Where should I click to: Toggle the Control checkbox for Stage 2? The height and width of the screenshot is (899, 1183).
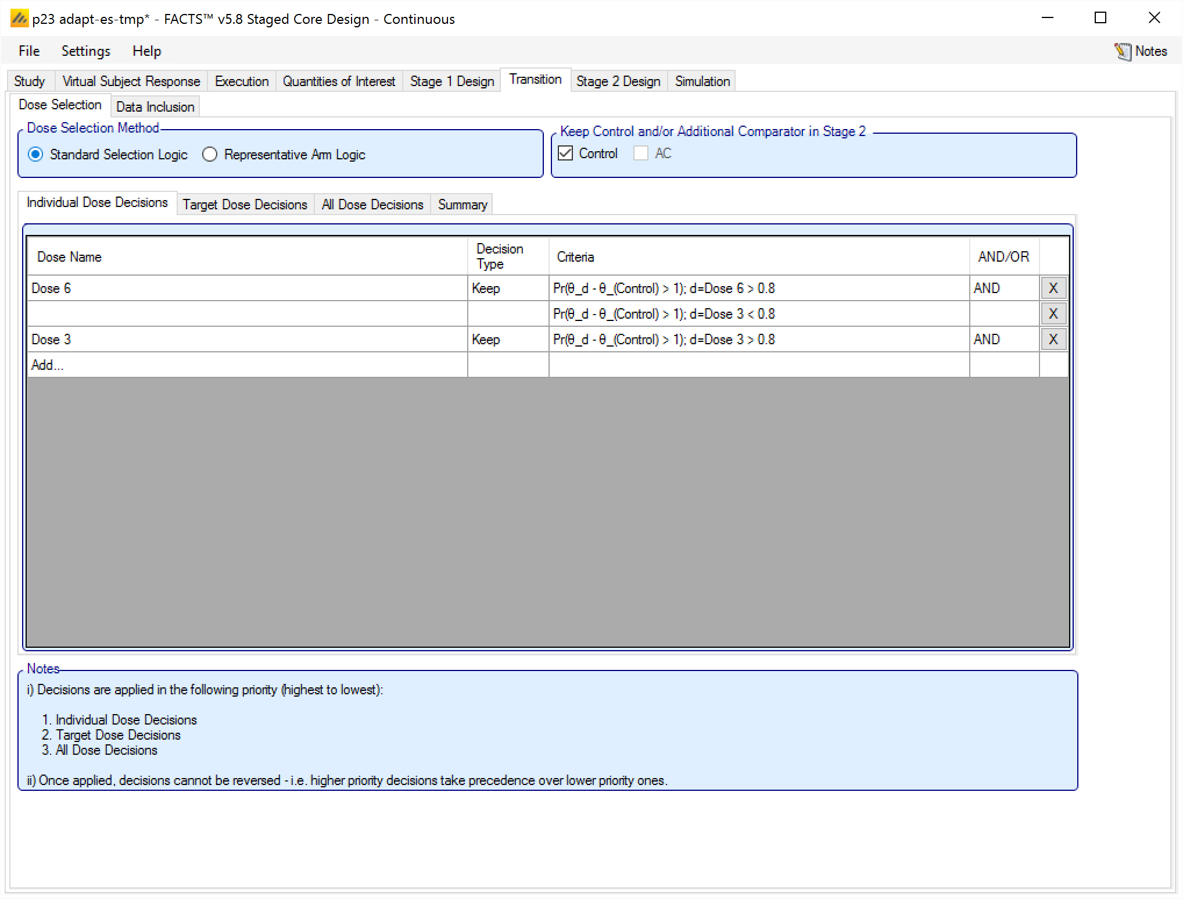coord(565,153)
